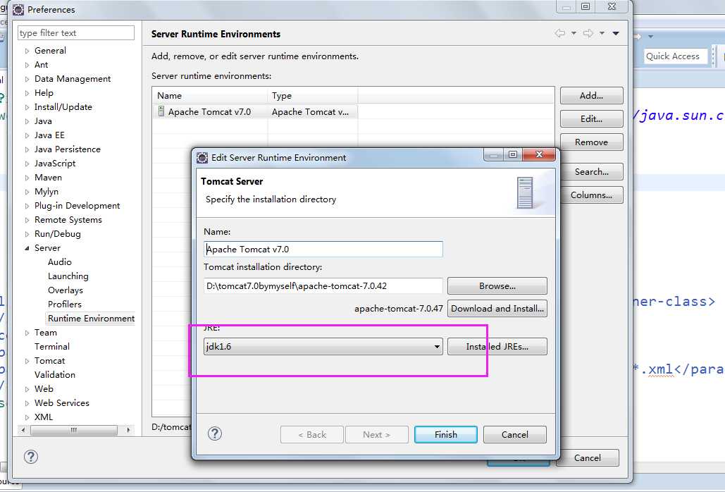The height and width of the screenshot is (492, 725).
Task: Cancel the Preferences window
Action: [x=587, y=457]
